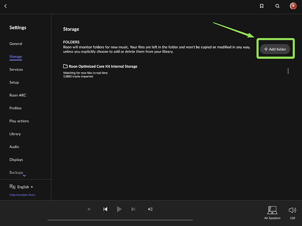Click 'Watching for new files in real time'
The height and width of the screenshot is (226, 302).
pyautogui.click(x=85, y=73)
